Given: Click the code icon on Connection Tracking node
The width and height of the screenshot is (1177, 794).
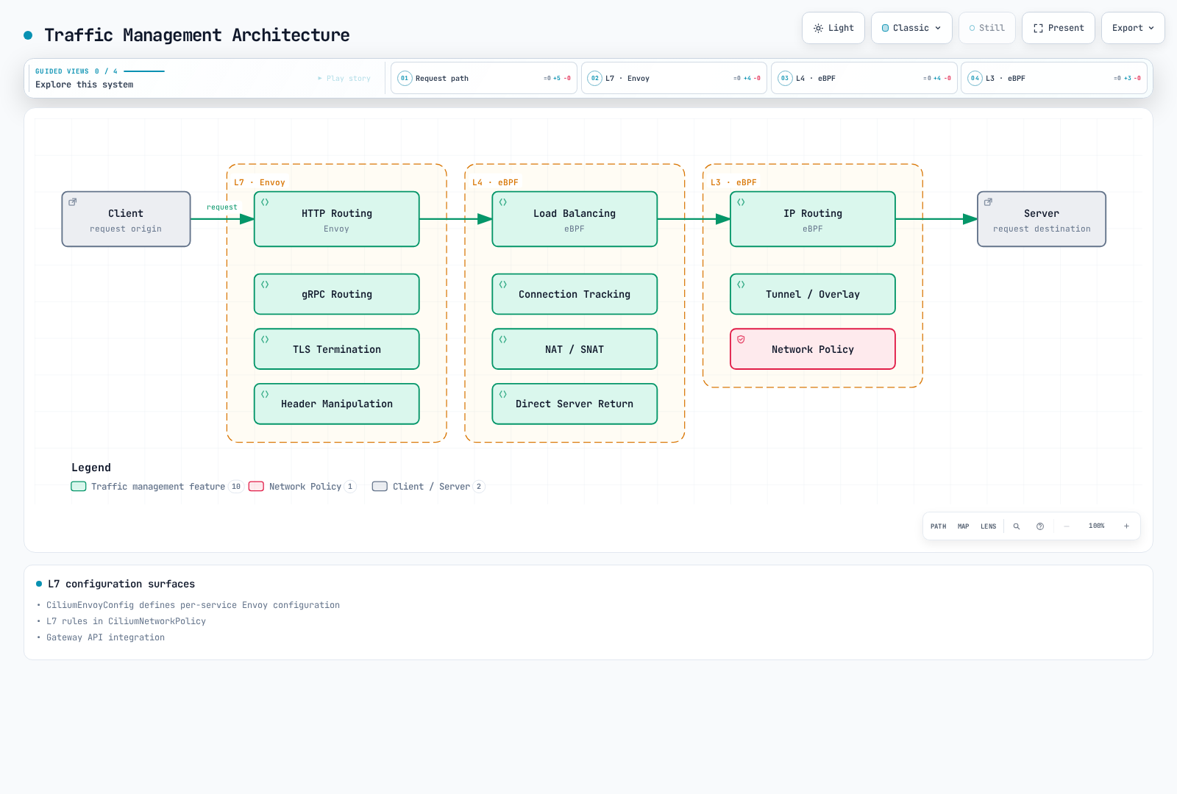Looking at the screenshot, I should pos(503,285).
